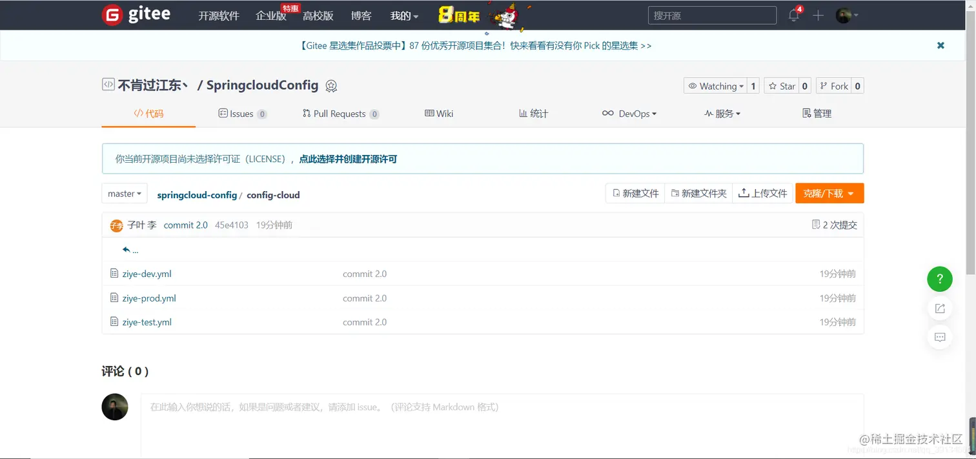Open the master branch dropdown
This screenshot has width=976, height=459.
tap(125, 194)
